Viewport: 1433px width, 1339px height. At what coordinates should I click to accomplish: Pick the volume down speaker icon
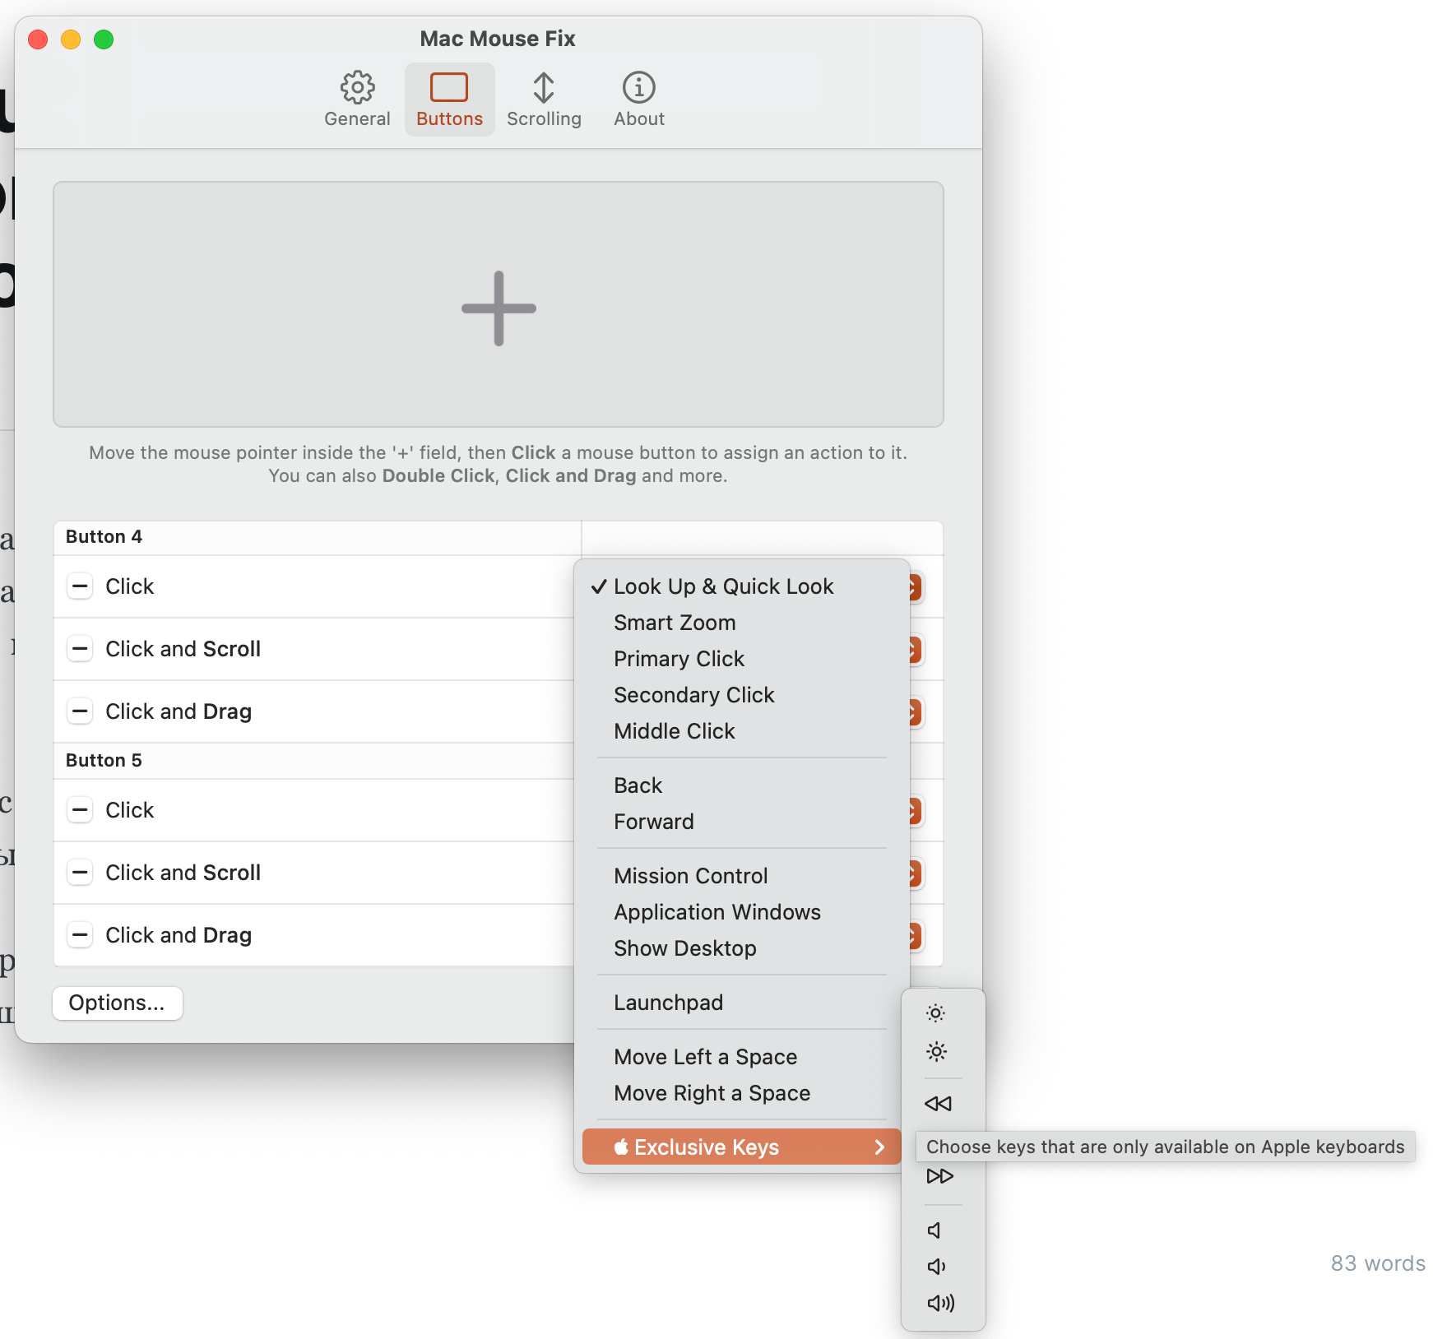tap(937, 1267)
